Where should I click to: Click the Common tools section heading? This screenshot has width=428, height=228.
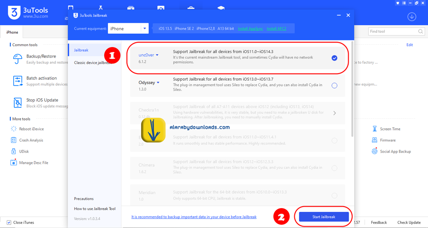pos(25,45)
